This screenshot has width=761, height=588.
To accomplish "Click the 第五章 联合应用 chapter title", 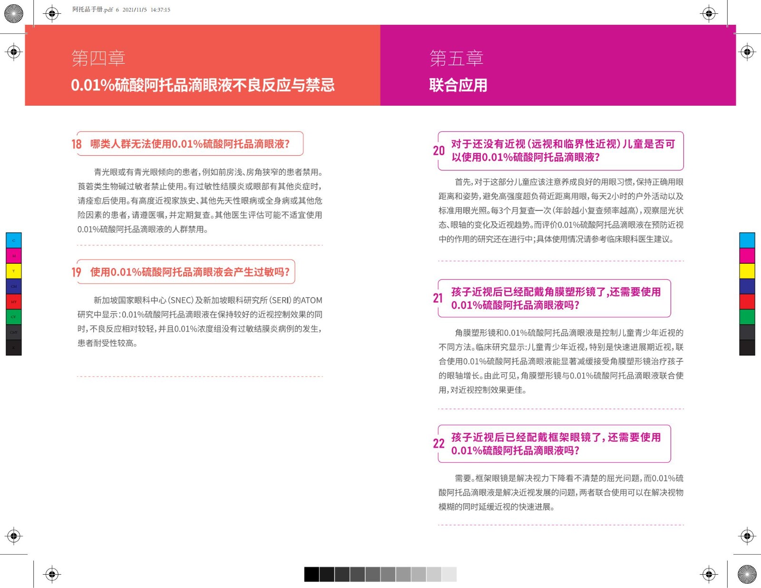I will (x=458, y=71).
